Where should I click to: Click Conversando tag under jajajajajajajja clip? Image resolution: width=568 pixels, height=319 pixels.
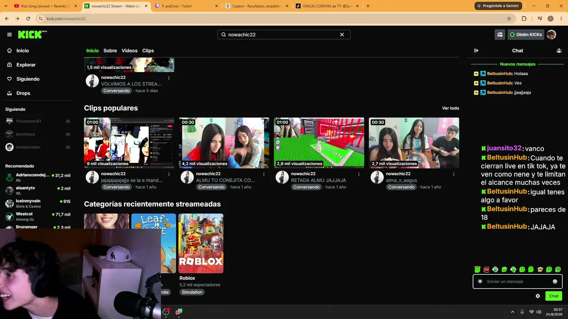point(117,187)
